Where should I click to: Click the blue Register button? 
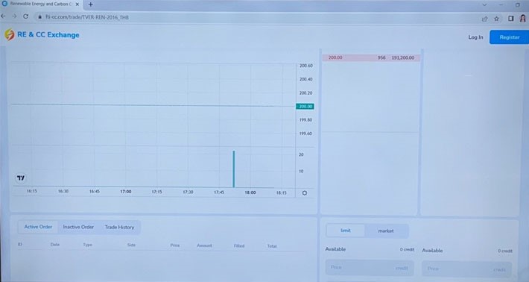coord(509,37)
